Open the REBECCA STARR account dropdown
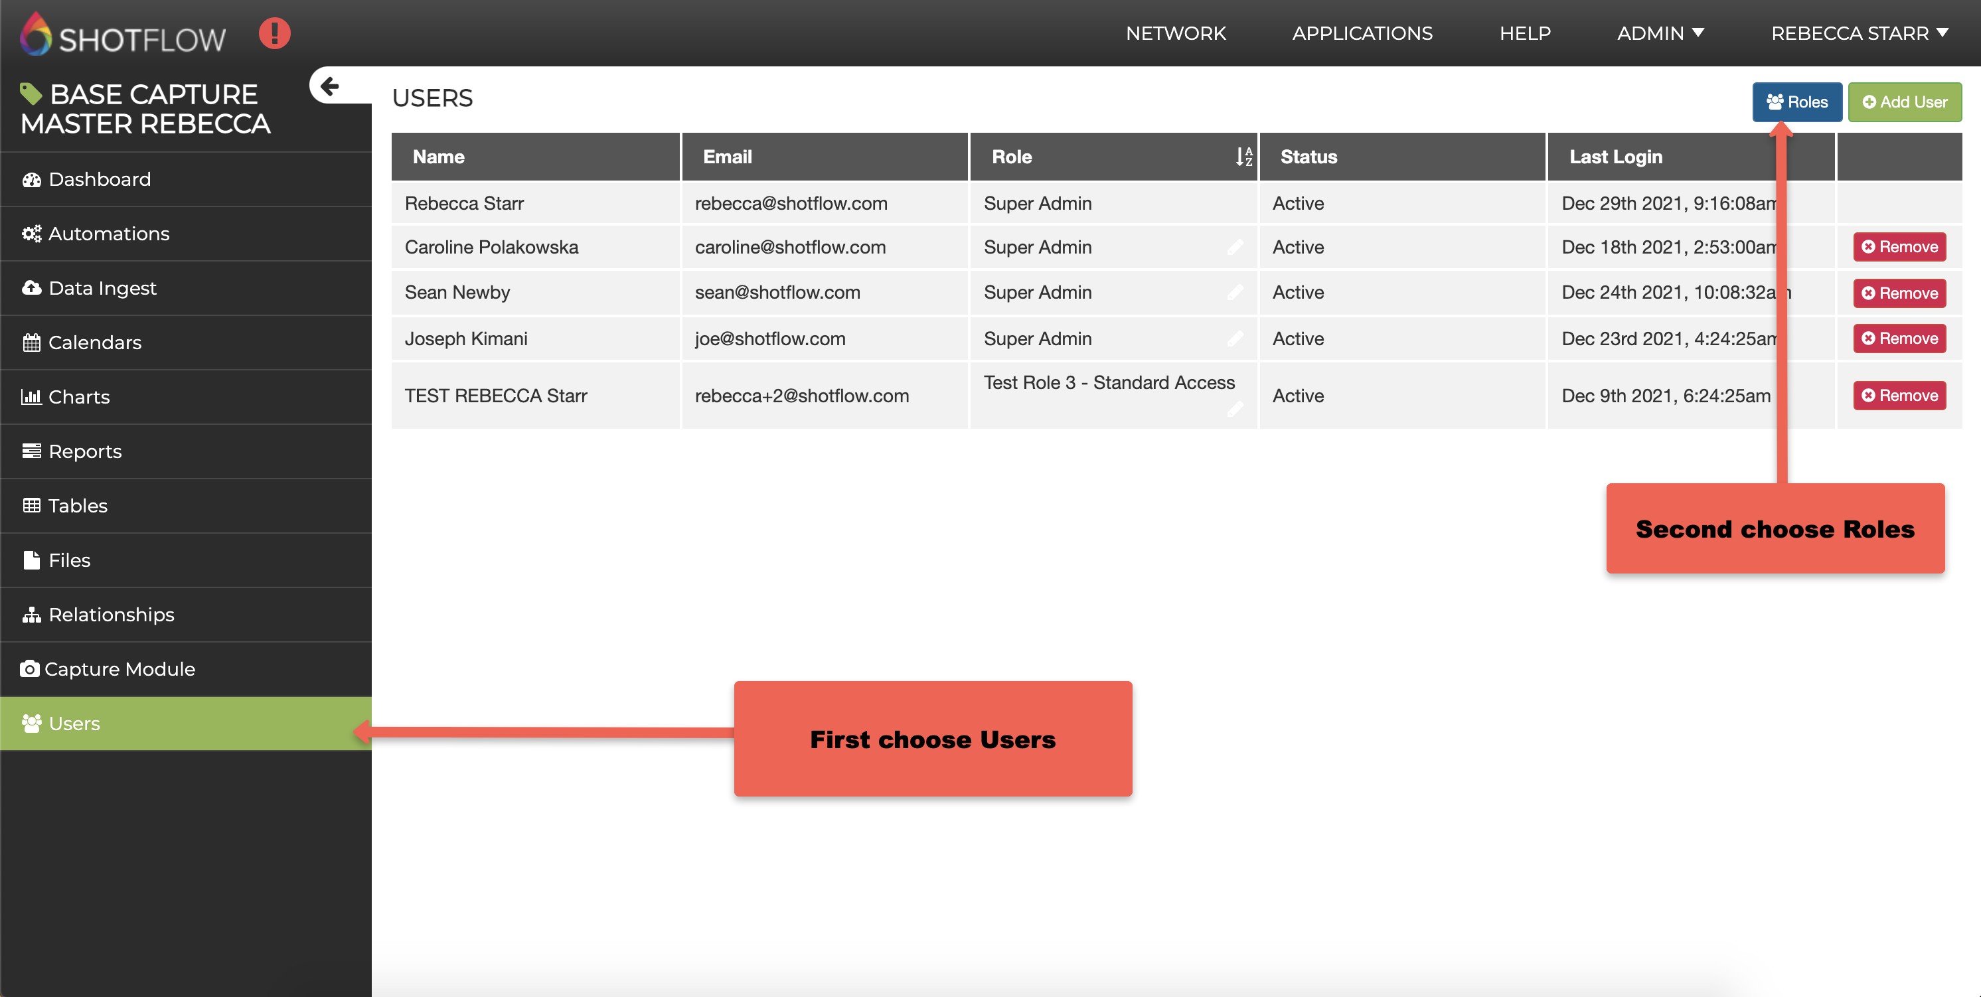The image size is (1981, 997). 1859,34
